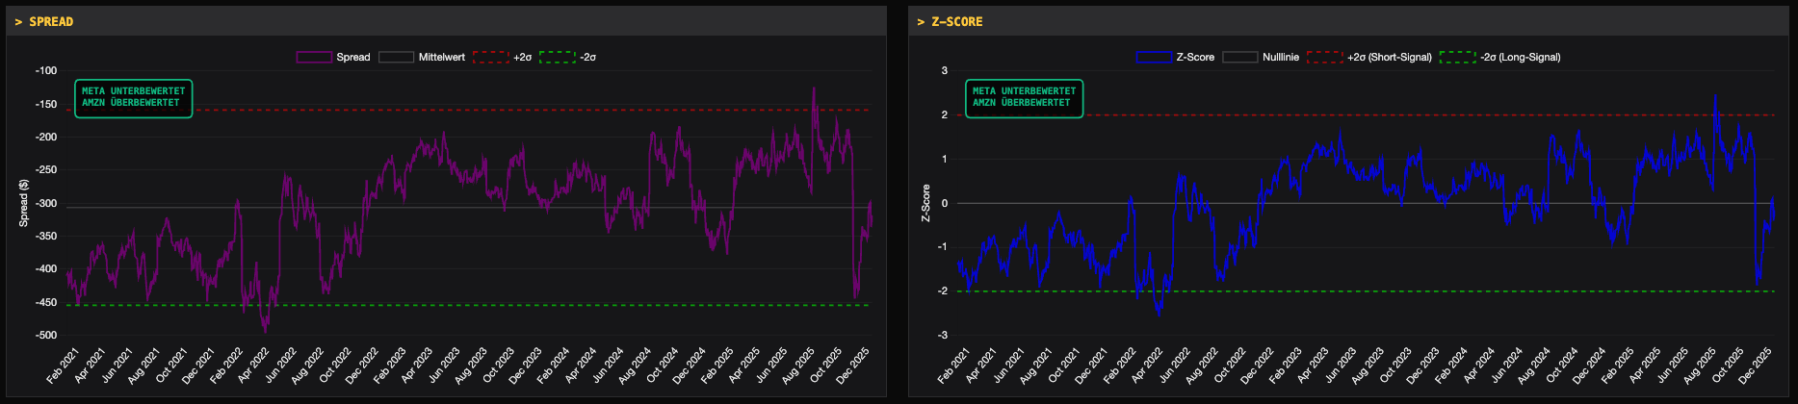Click the Spread ($) axis title
1798x404 pixels.
point(23,203)
